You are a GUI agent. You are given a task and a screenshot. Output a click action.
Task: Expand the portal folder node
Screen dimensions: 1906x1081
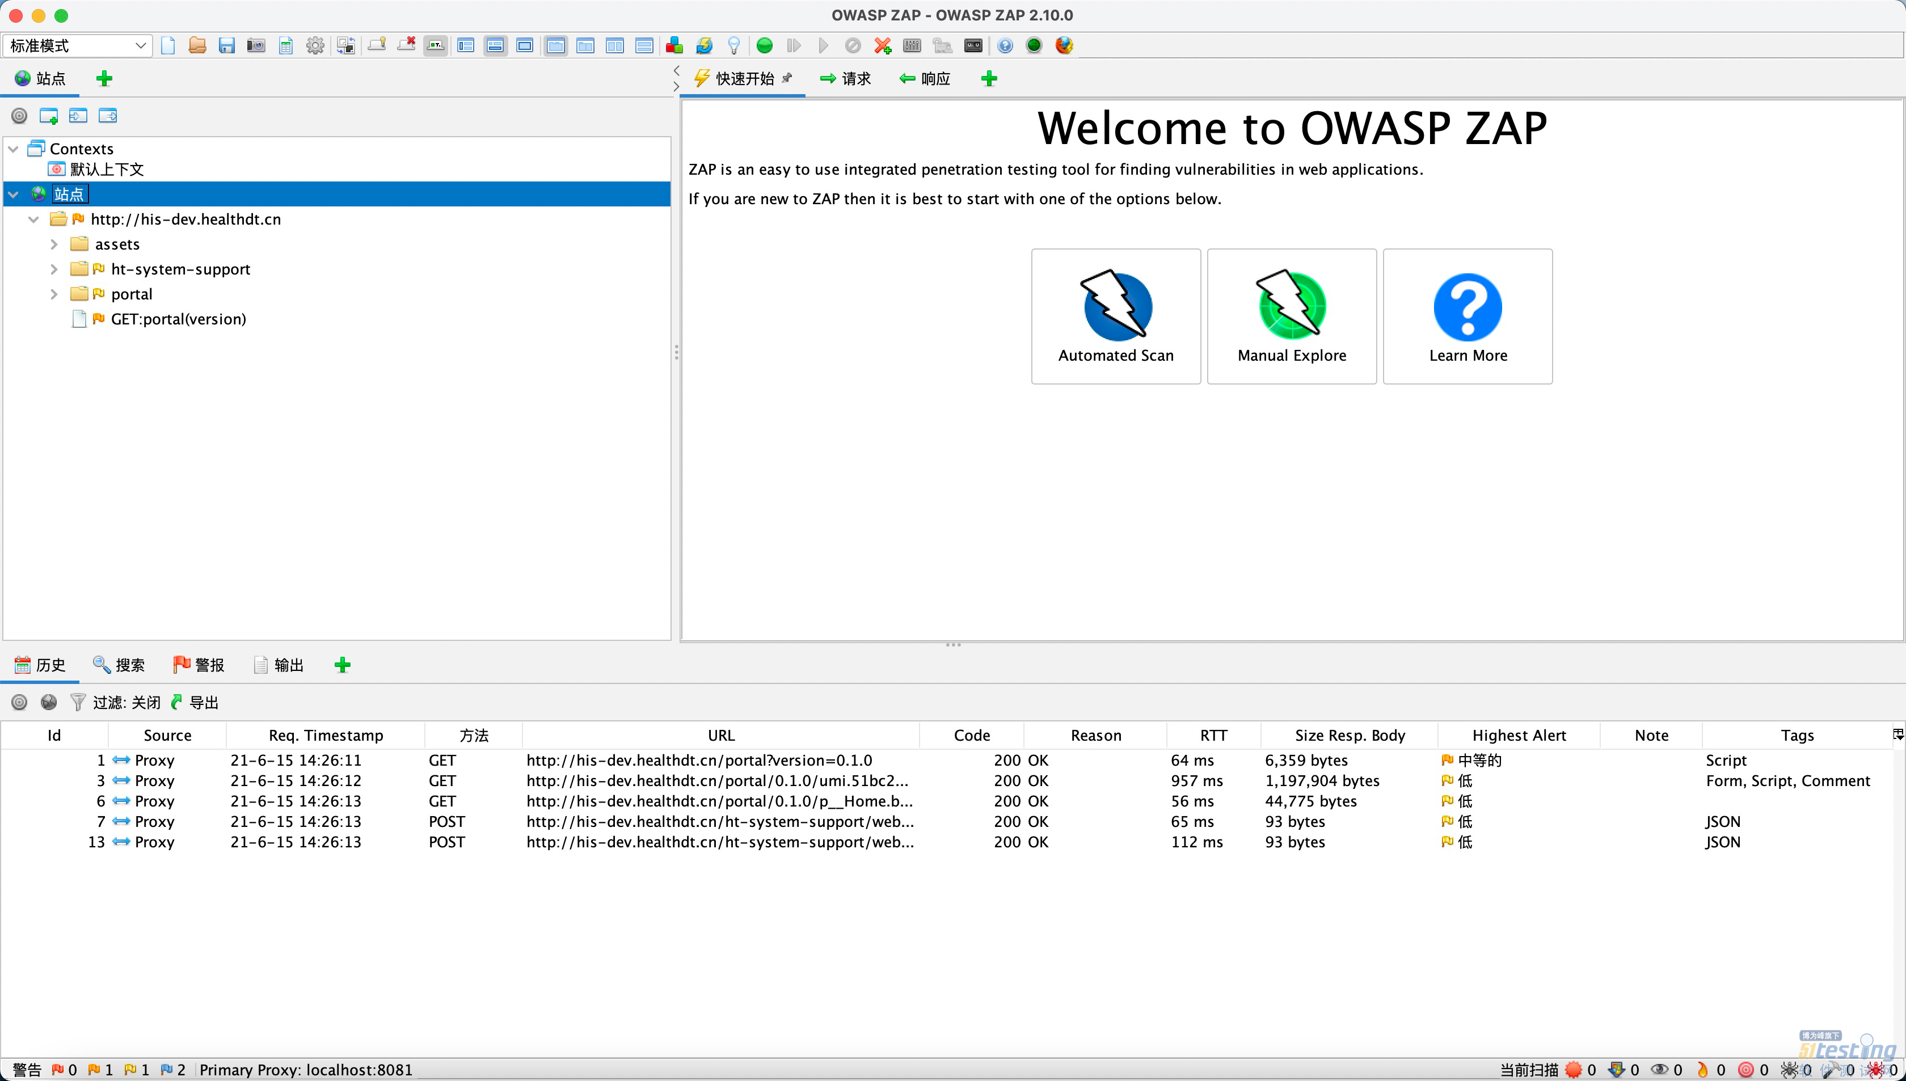pos(53,293)
